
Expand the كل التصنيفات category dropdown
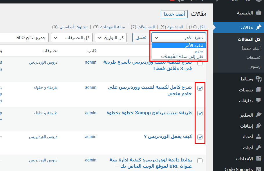[x=72, y=38]
